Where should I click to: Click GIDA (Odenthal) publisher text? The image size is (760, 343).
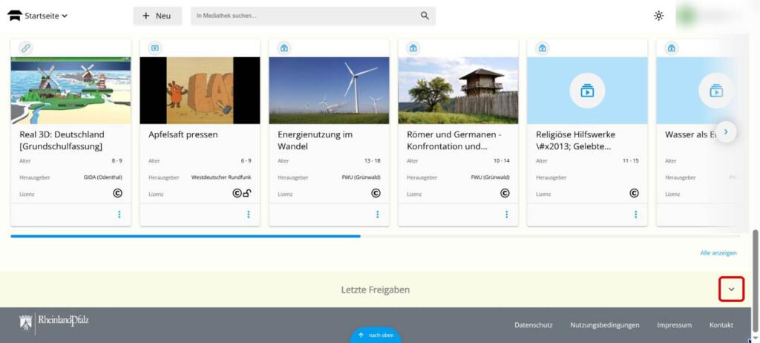point(102,177)
